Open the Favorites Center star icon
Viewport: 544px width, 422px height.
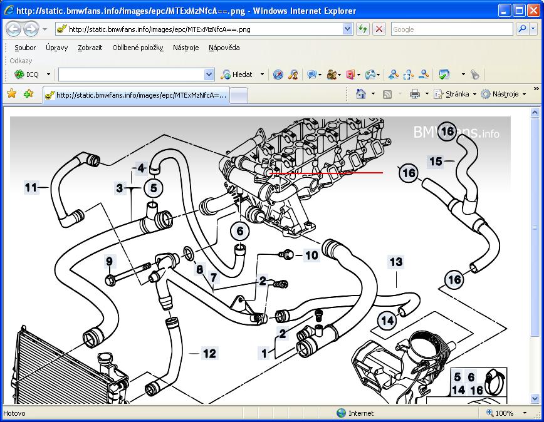(x=11, y=93)
